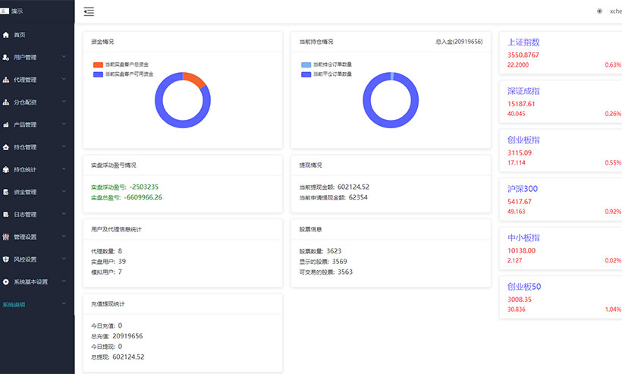Expand the 分仓配资 menu chevron
622x374 pixels.
(x=64, y=102)
